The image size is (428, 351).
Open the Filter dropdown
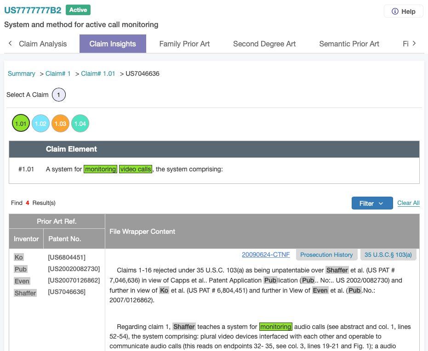pyautogui.click(x=372, y=203)
